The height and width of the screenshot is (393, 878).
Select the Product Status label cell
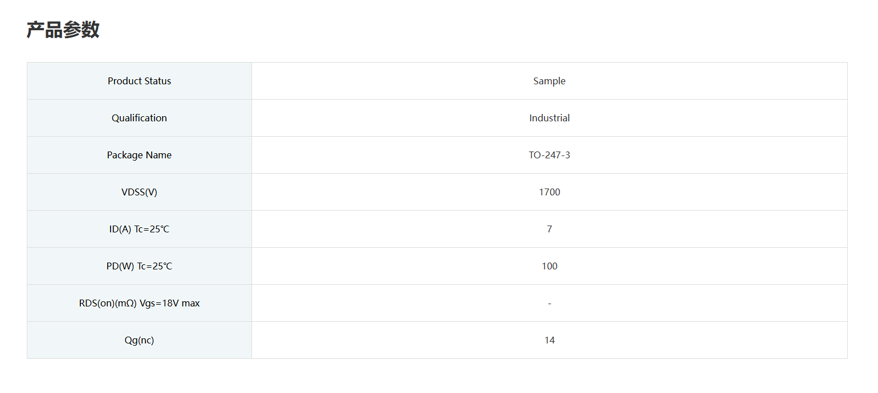click(x=139, y=81)
